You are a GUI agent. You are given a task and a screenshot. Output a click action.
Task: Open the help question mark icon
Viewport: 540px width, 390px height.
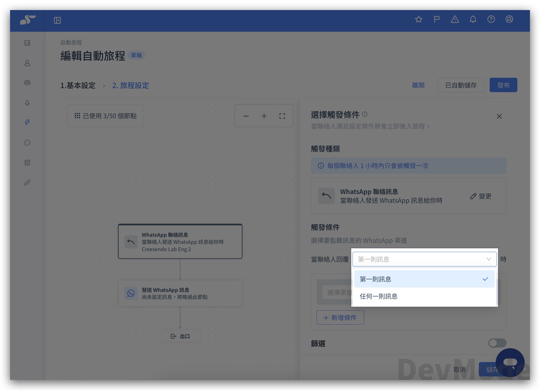(491, 19)
